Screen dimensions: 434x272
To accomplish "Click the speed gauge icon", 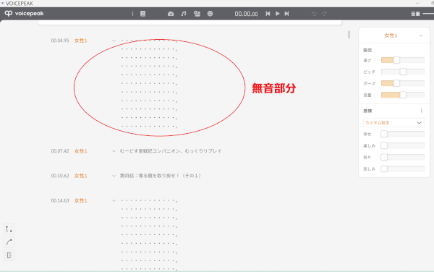I will (171, 14).
